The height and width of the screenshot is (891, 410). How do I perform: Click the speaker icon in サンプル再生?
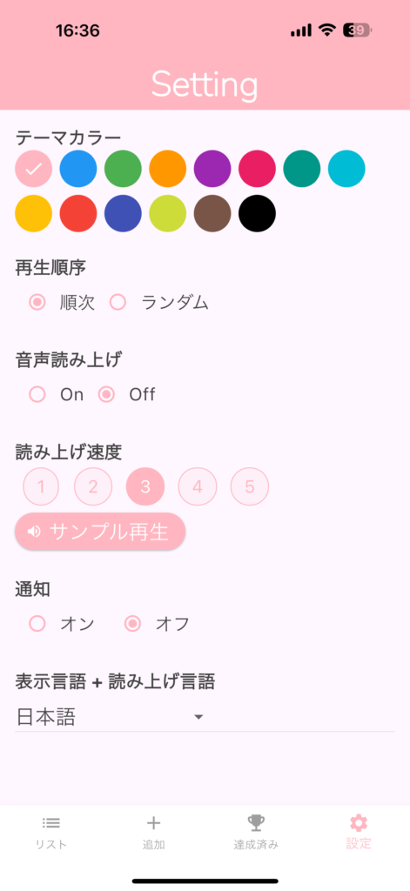click(34, 532)
